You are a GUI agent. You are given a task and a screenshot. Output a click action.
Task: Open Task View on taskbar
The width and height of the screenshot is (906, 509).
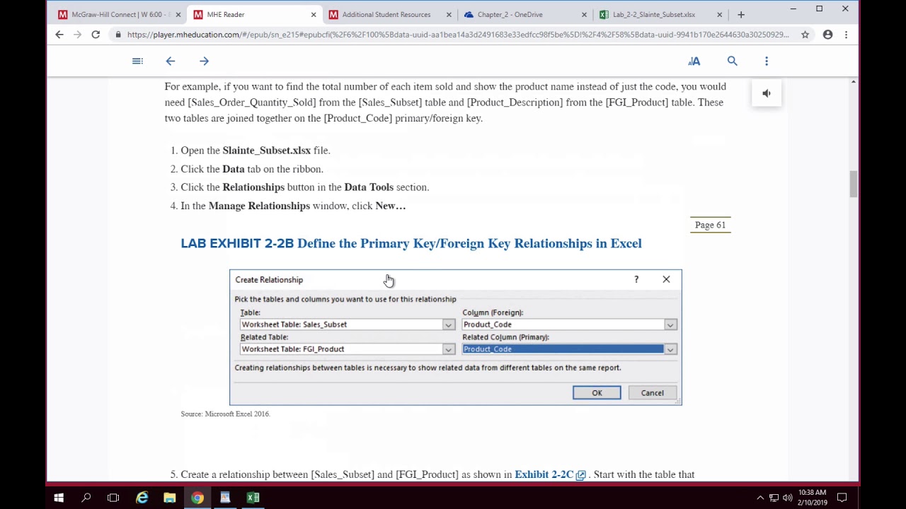[x=113, y=498]
